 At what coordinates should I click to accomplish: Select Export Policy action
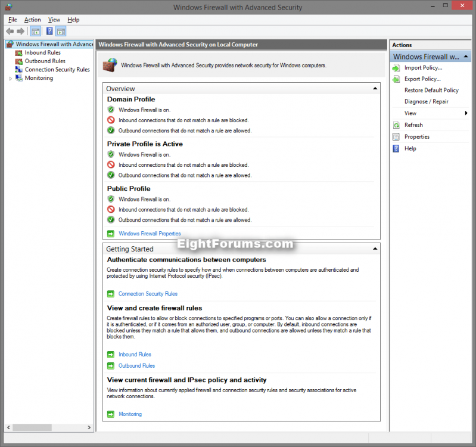pyautogui.click(x=422, y=79)
